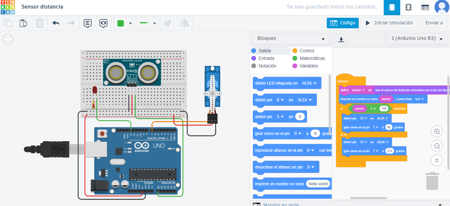Open the Bloques edit mode dropdown
This screenshot has height=206, width=450.
291,39
